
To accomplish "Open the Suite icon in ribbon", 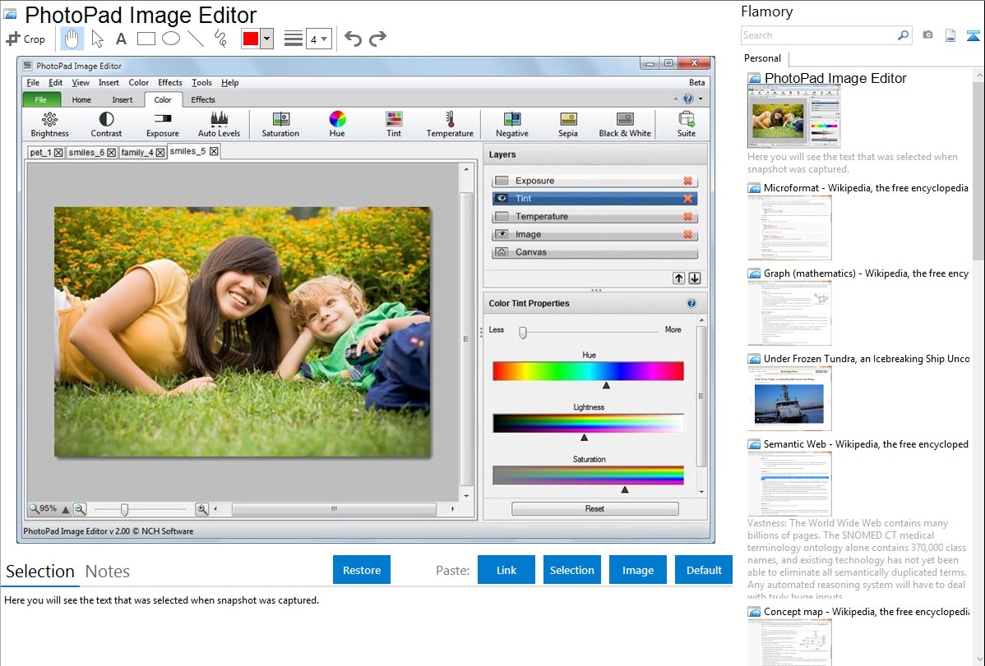I will point(686,124).
